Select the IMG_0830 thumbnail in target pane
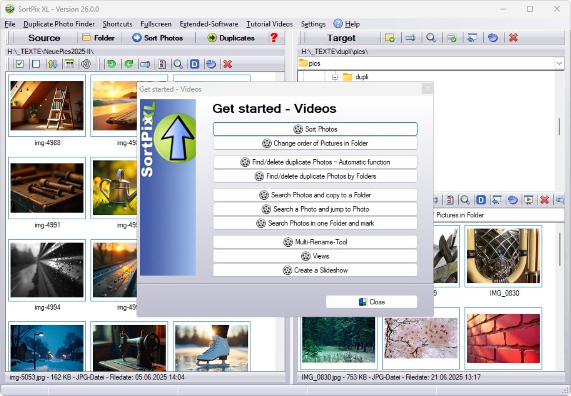Screen dimensions: 571x396 pos(503,256)
